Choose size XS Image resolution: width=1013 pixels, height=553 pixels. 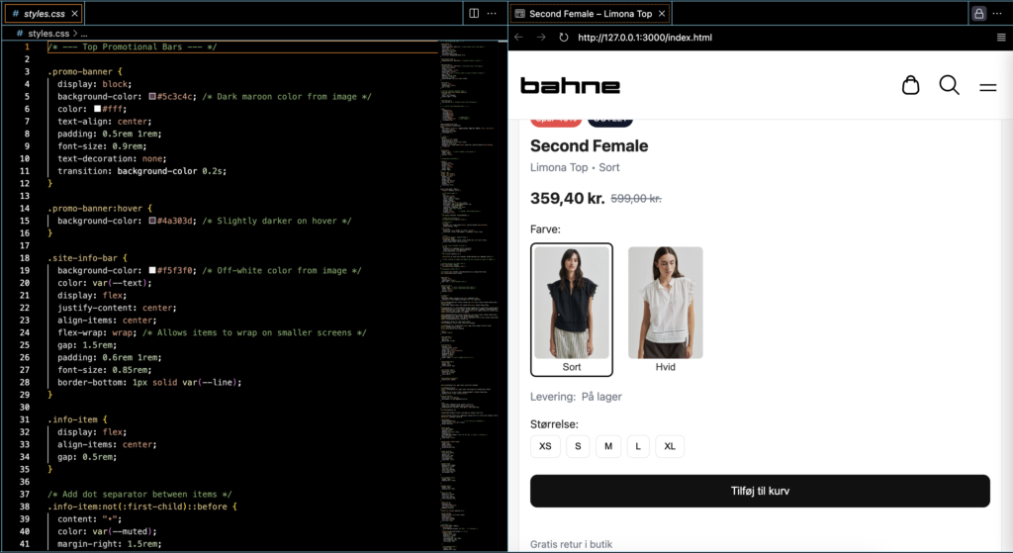point(545,446)
